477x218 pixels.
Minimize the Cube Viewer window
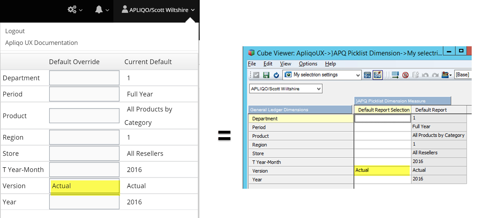coord(449,51)
